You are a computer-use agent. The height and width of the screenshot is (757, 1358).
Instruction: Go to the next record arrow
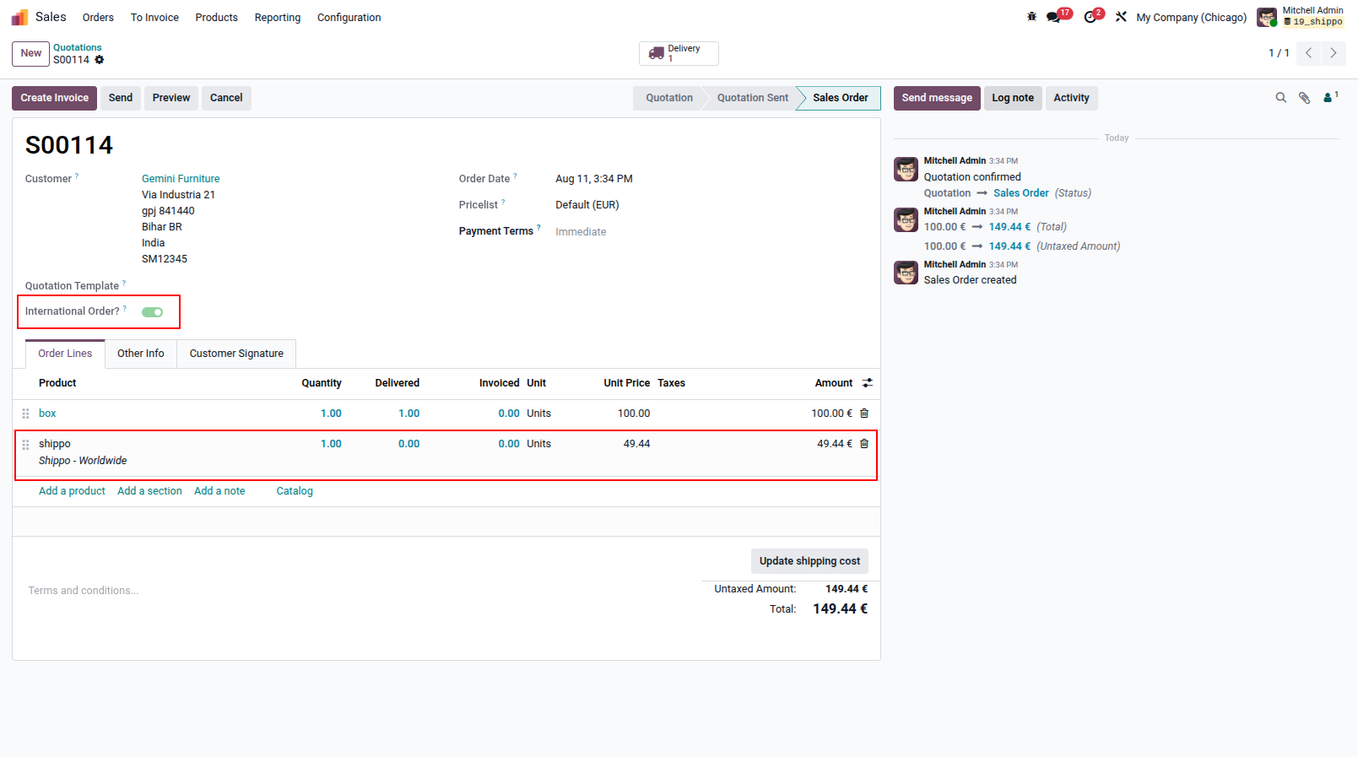coord(1334,53)
